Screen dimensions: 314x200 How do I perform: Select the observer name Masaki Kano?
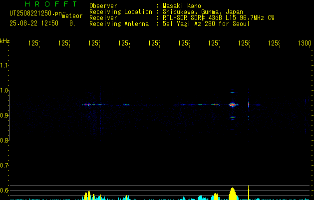182,5
